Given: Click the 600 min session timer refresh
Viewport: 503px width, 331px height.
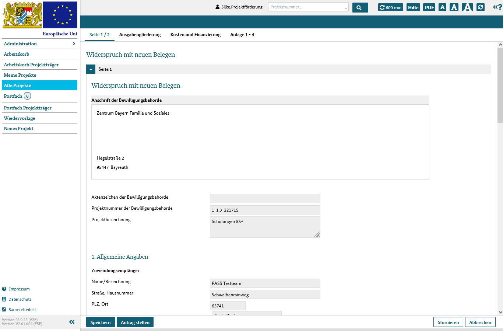Looking at the screenshot, I should [x=391, y=7].
